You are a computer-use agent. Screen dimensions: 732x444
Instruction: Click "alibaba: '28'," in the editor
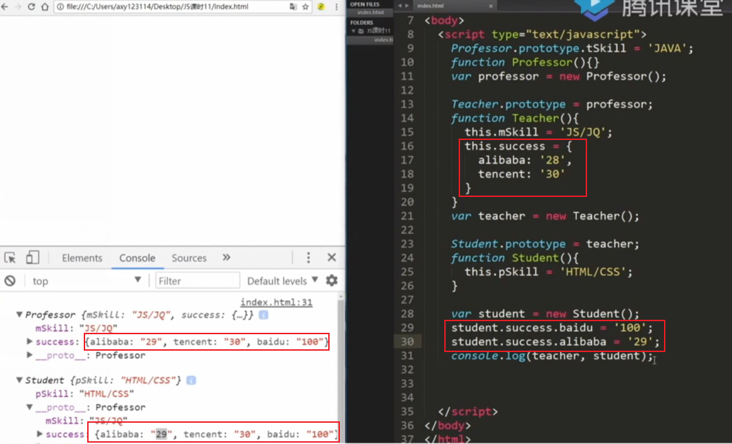pos(525,161)
